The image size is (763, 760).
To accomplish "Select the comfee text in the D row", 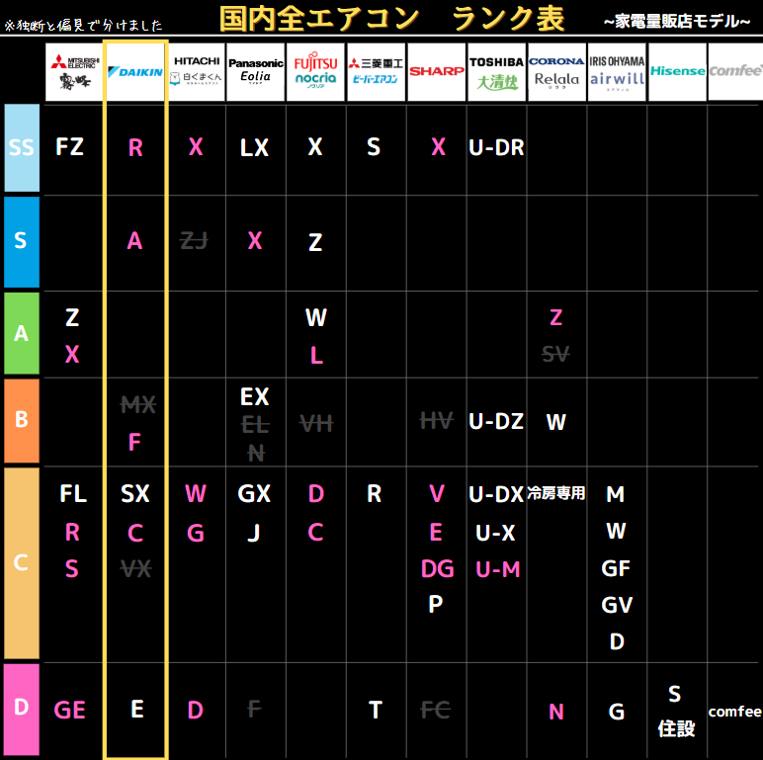I will tap(734, 712).
